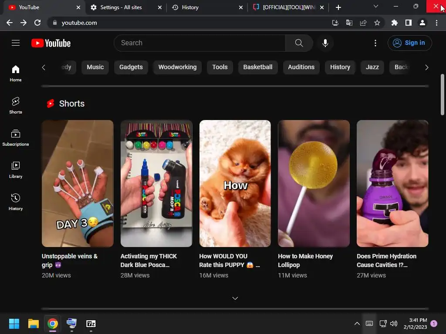The height and width of the screenshot is (334, 446).
Task: Open 'How to Make Honey Lollipop' title
Action: click(305, 261)
